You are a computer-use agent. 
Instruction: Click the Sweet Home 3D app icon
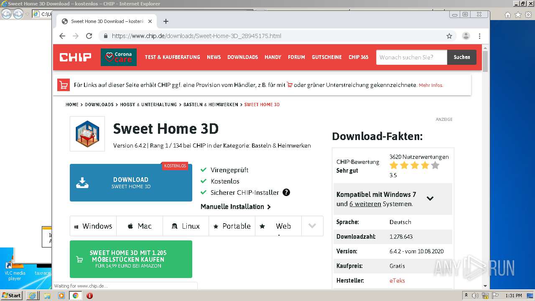coord(87,134)
